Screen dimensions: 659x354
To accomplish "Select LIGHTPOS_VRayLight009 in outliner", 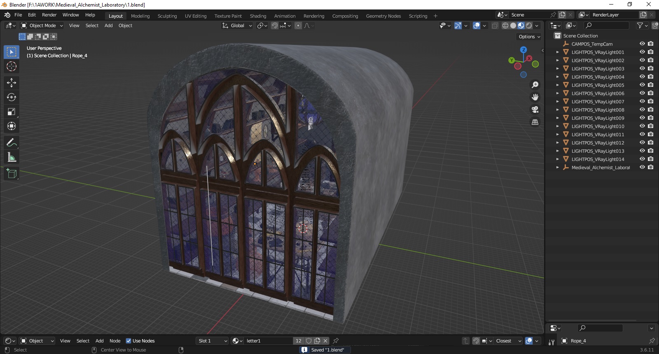I will coord(598,118).
